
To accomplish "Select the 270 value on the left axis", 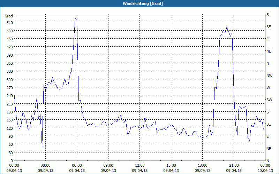I will pyautogui.click(x=10, y=88).
